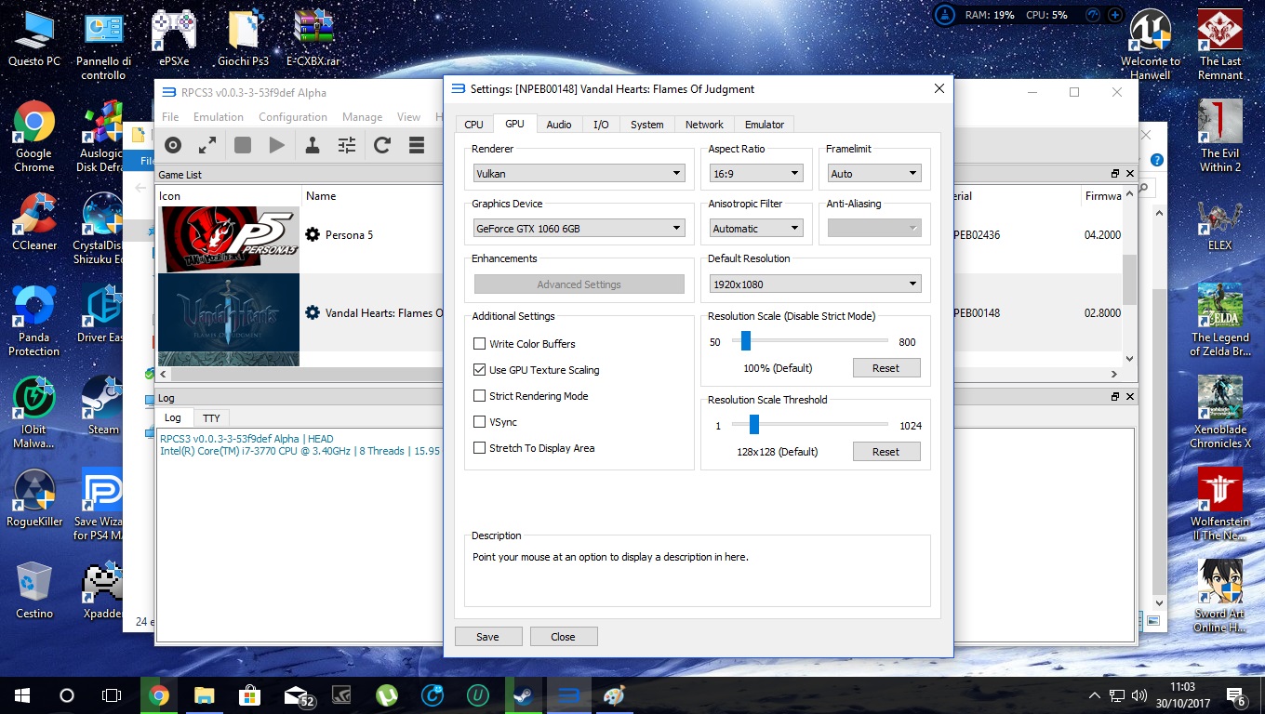Reset the Resolution Scale value
The image size is (1265, 714).
[885, 368]
